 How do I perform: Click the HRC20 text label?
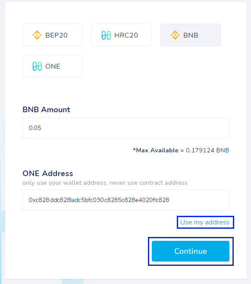pyautogui.click(x=126, y=35)
